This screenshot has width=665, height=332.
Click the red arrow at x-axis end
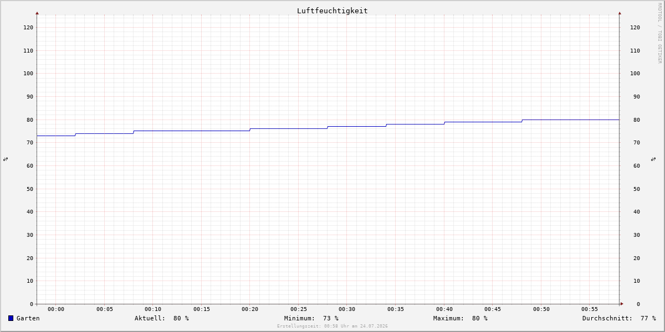click(622, 304)
